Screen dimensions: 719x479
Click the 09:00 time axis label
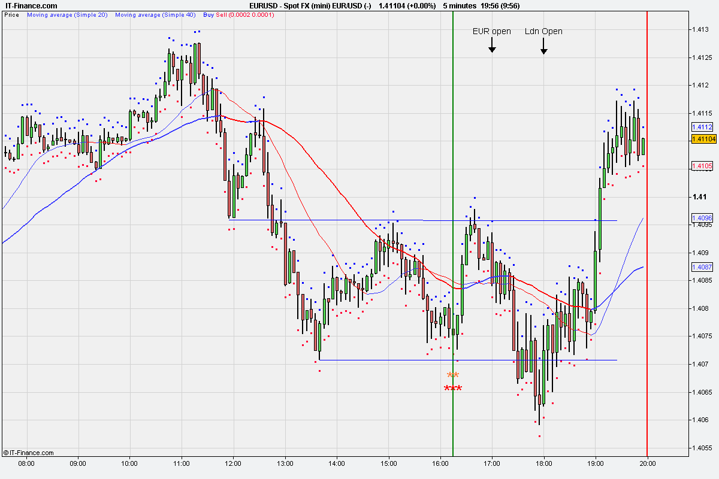(x=78, y=463)
